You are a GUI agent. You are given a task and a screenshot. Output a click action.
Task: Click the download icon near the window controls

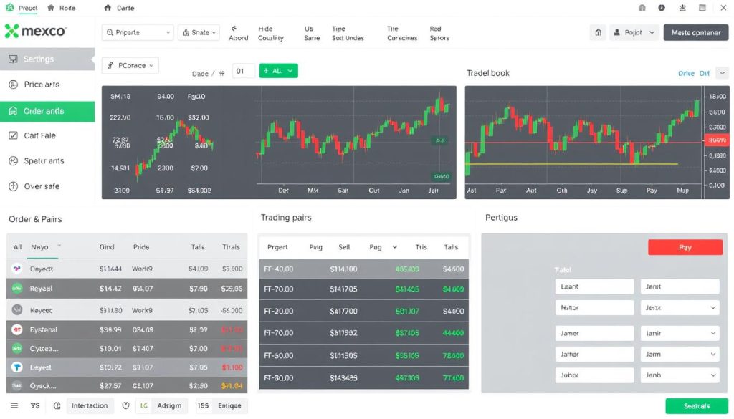681,7
